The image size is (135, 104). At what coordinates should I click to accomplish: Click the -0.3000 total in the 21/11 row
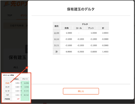(x=105, y=45)
